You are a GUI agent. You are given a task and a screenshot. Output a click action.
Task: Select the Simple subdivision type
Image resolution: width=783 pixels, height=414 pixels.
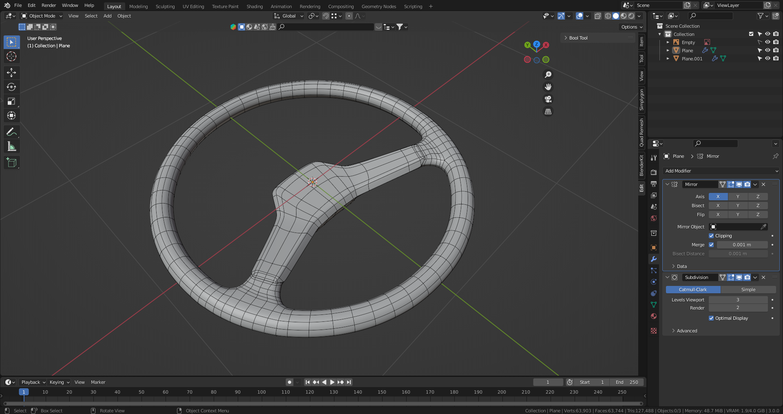coord(748,290)
